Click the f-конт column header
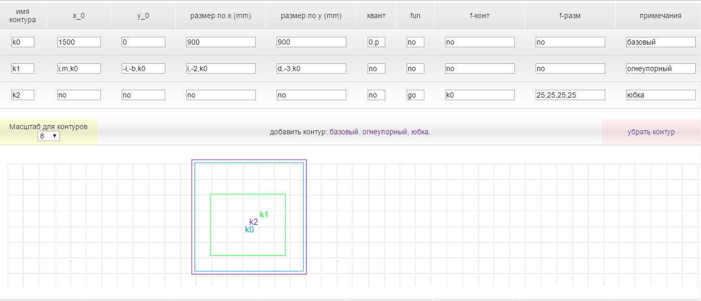 [480, 16]
